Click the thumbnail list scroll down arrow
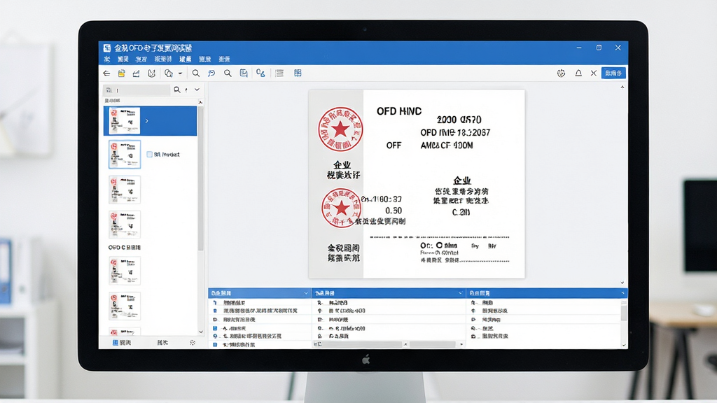 (201, 332)
